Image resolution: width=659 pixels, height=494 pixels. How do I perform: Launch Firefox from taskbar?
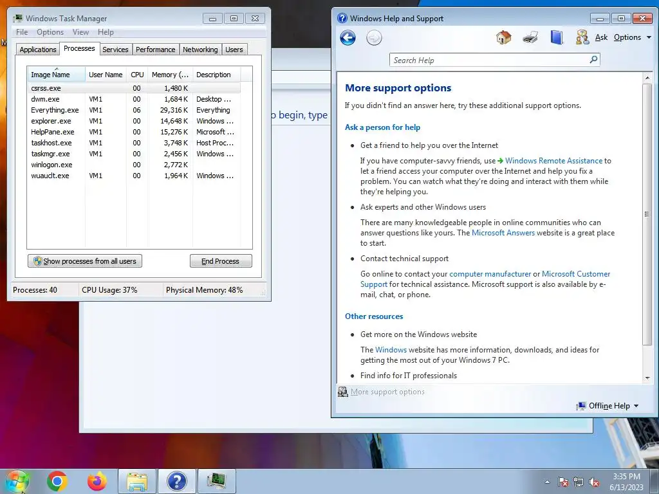97,481
